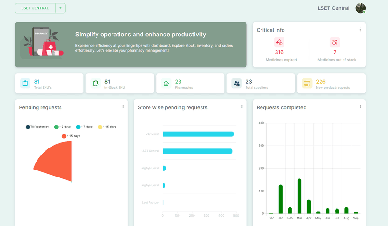Click the Total suppliers people icon
The height and width of the screenshot is (226, 388).
237,83
